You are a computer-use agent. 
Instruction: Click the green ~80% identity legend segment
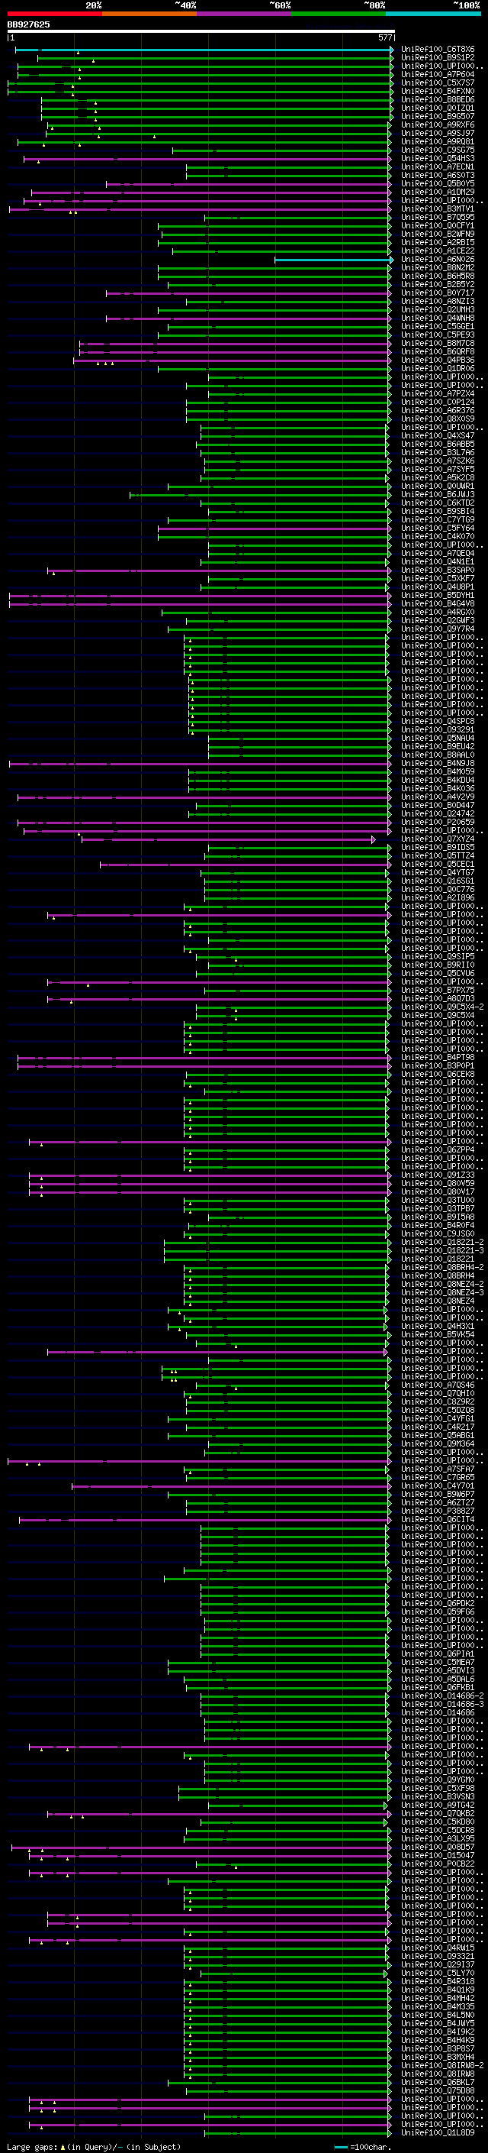(339, 14)
